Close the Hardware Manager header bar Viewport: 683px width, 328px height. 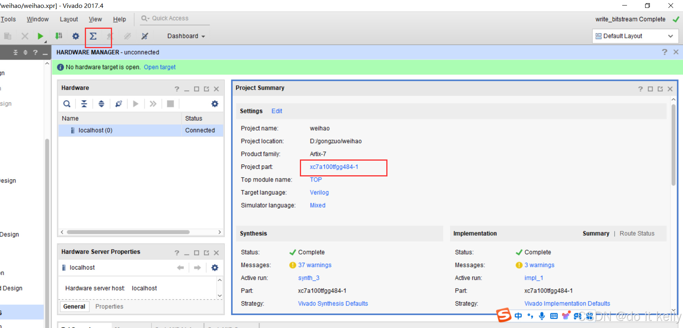[676, 52]
